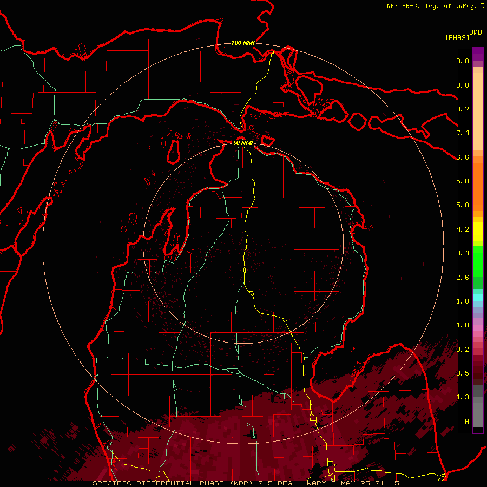Pick the purple top segment of color bar
The width and height of the screenshot is (487, 487).
(478, 54)
